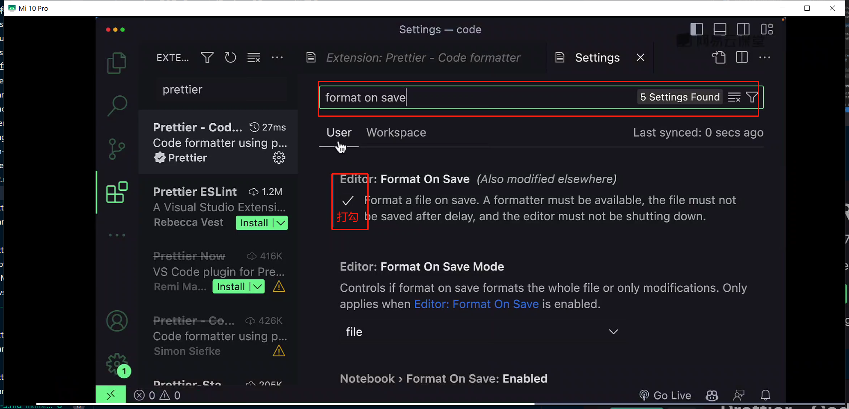Open the Explorer view in activity bar
Viewport: 849px width, 409px height.
[x=116, y=63]
